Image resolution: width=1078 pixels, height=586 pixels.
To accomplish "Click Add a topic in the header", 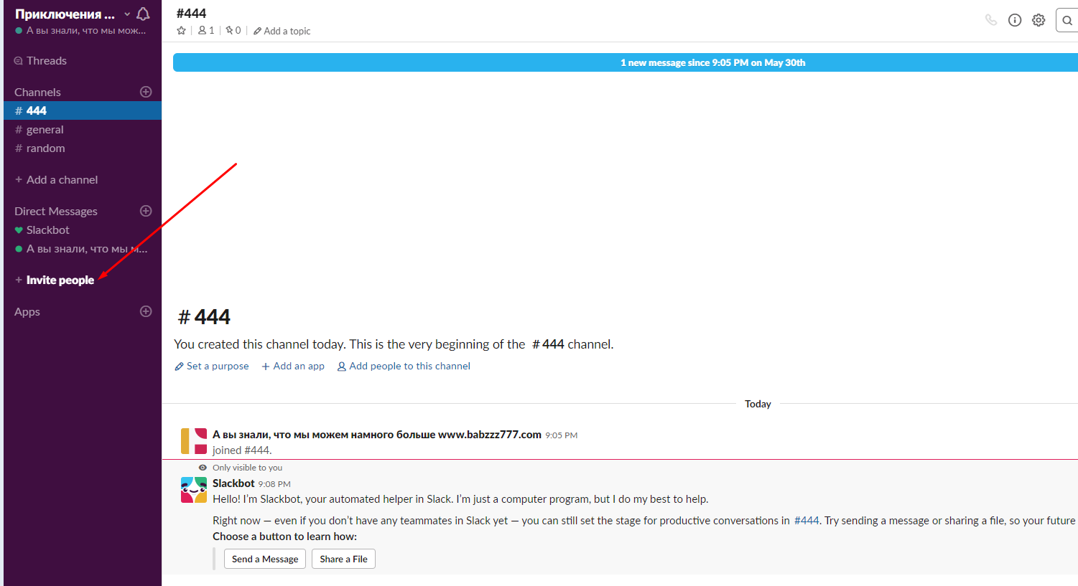I will [x=282, y=31].
